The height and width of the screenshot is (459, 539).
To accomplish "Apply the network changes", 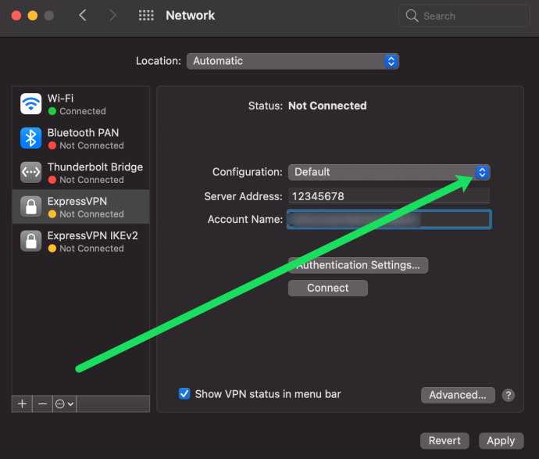I will tap(501, 441).
